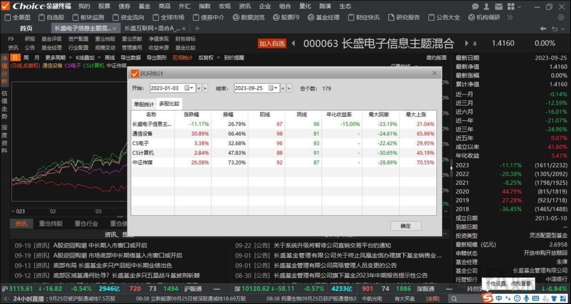The width and height of the screenshot is (571, 304).
Task: Open the 全景图 toolbar shortcut
Action: [x=18, y=17]
